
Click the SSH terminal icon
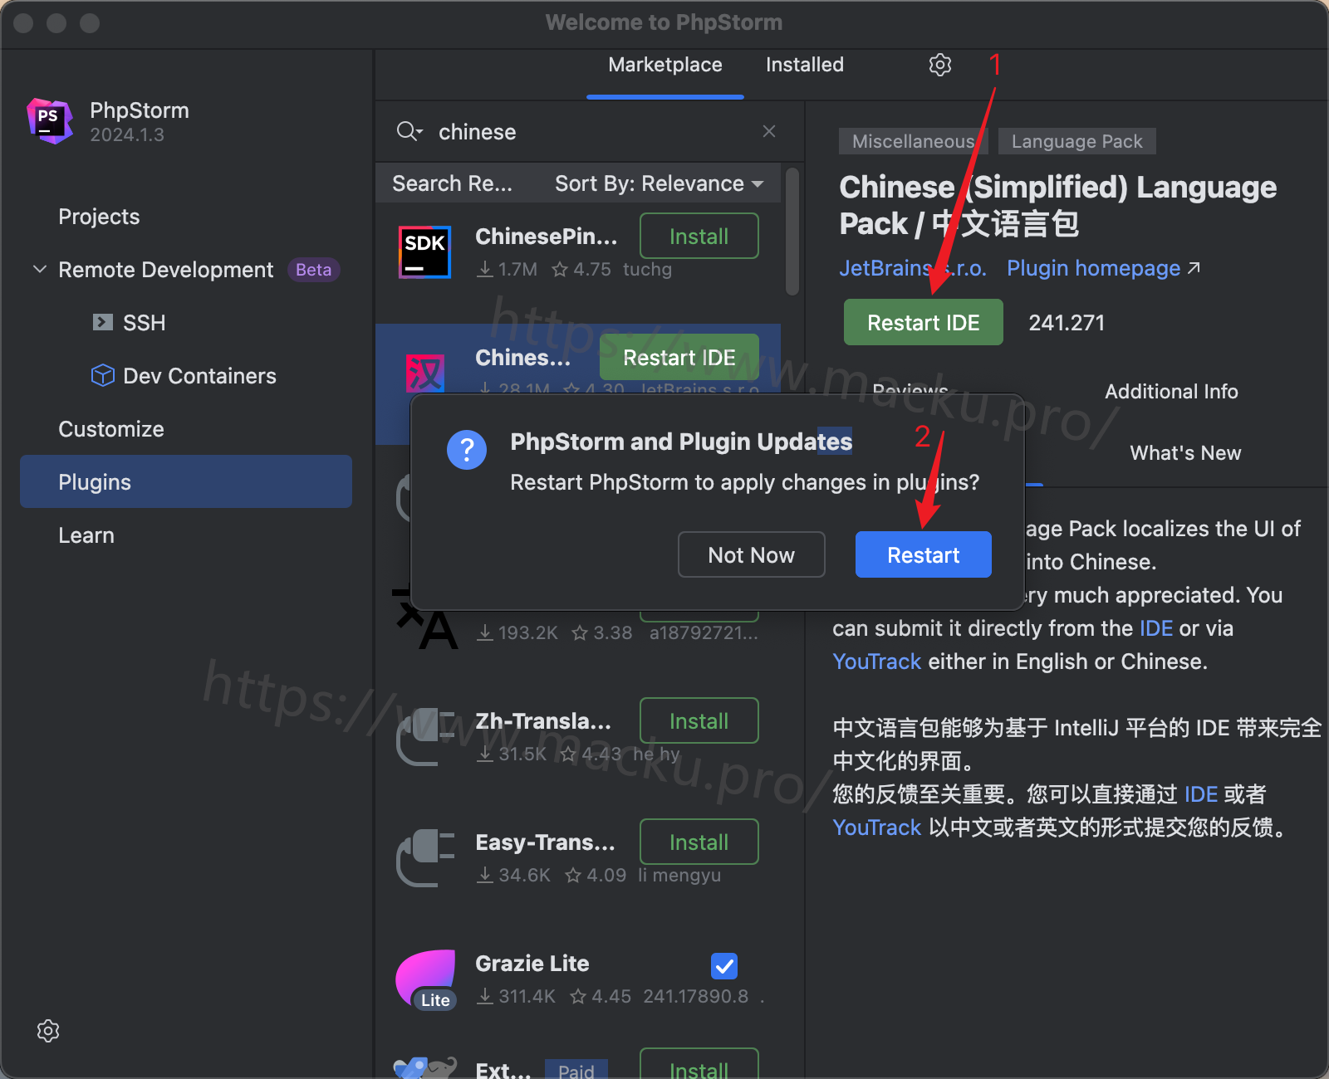[103, 322]
